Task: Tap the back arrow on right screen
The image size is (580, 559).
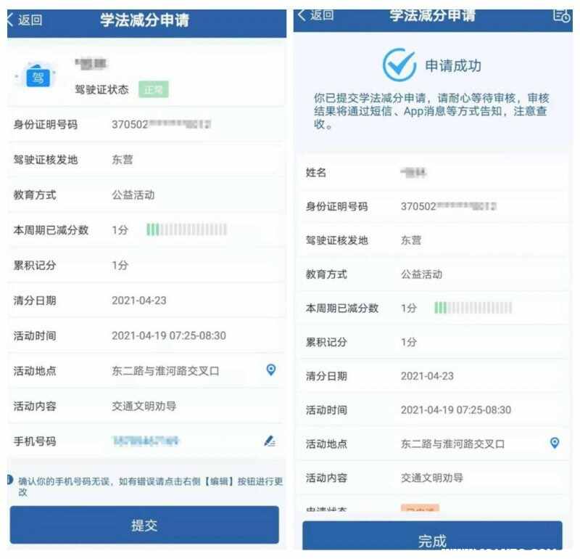Action: point(302,15)
